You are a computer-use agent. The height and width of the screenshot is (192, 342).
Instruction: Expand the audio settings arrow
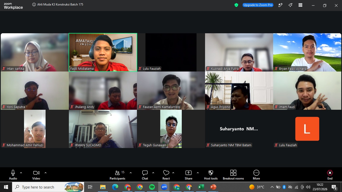tap(21, 173)
